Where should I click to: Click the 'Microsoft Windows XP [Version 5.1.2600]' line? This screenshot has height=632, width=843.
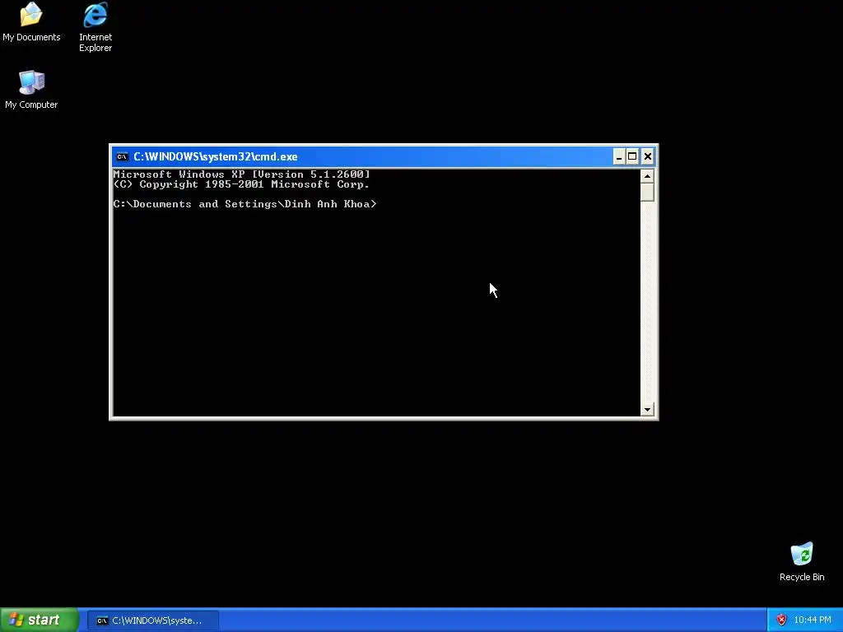[x=241, y=174]
